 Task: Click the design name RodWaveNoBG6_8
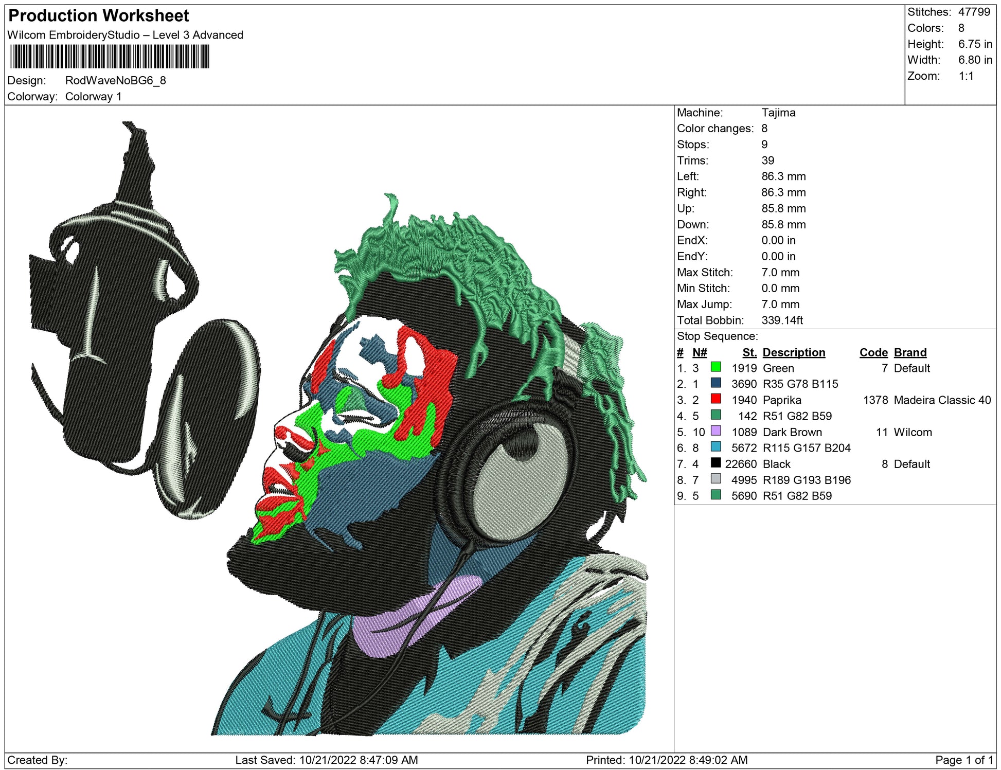[x=115, y=81]
